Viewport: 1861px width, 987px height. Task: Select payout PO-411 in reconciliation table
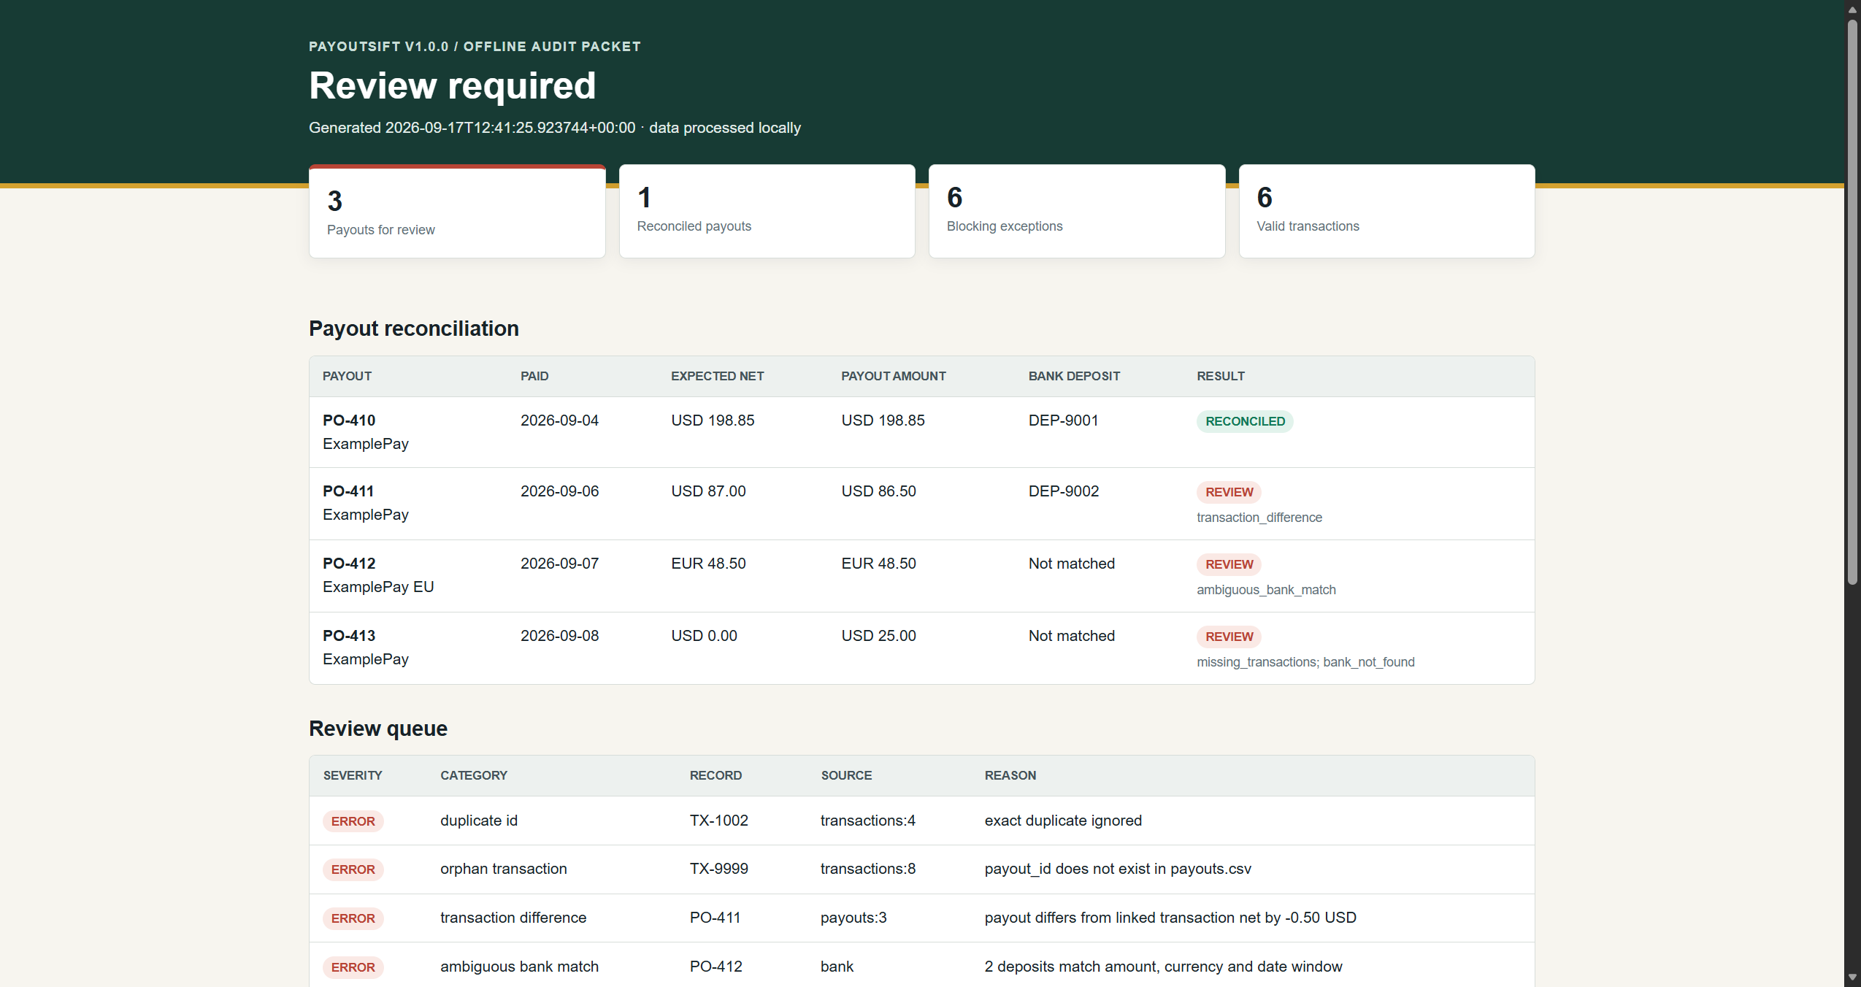348,491
